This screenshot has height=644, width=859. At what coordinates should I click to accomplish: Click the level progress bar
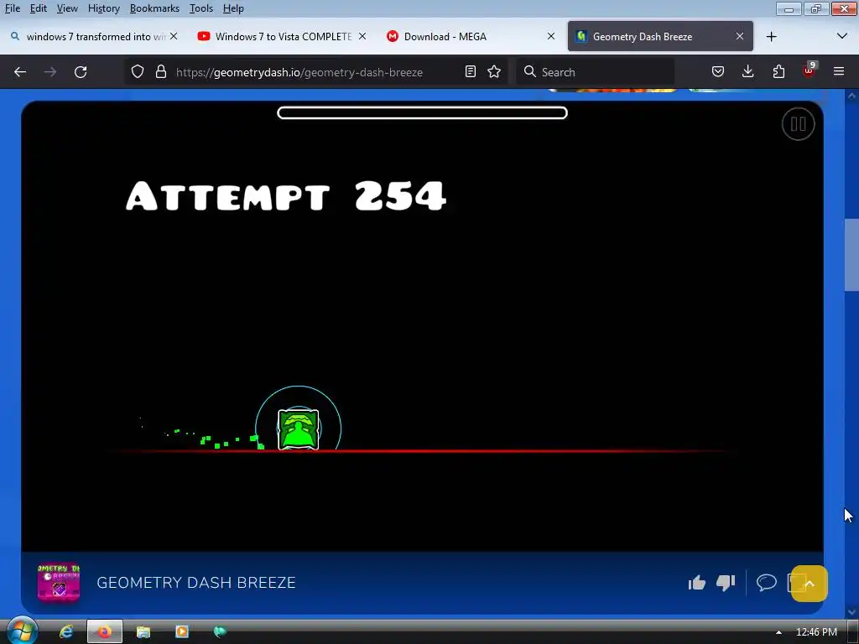click(422, 113)
